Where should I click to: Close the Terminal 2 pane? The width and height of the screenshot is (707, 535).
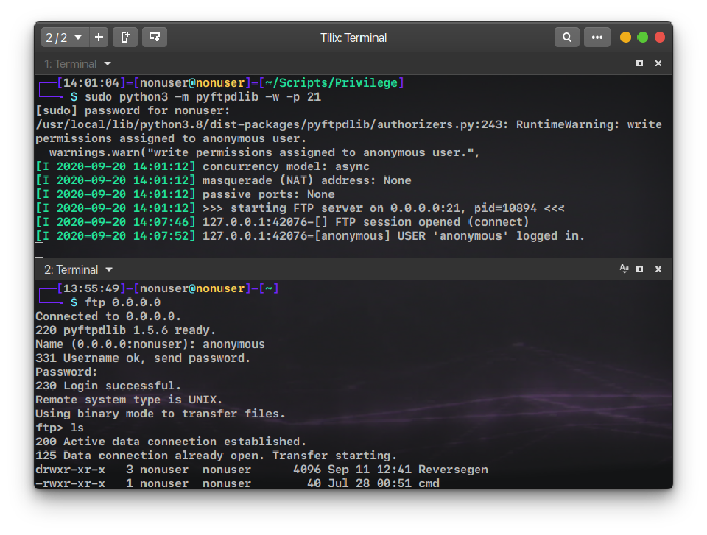click(658, 269)
